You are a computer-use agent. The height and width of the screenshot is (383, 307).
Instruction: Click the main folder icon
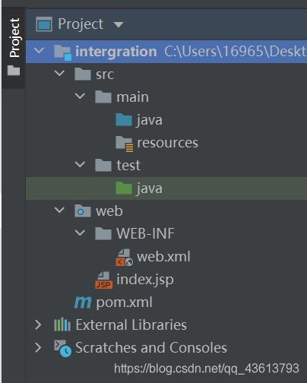point(103,97)
